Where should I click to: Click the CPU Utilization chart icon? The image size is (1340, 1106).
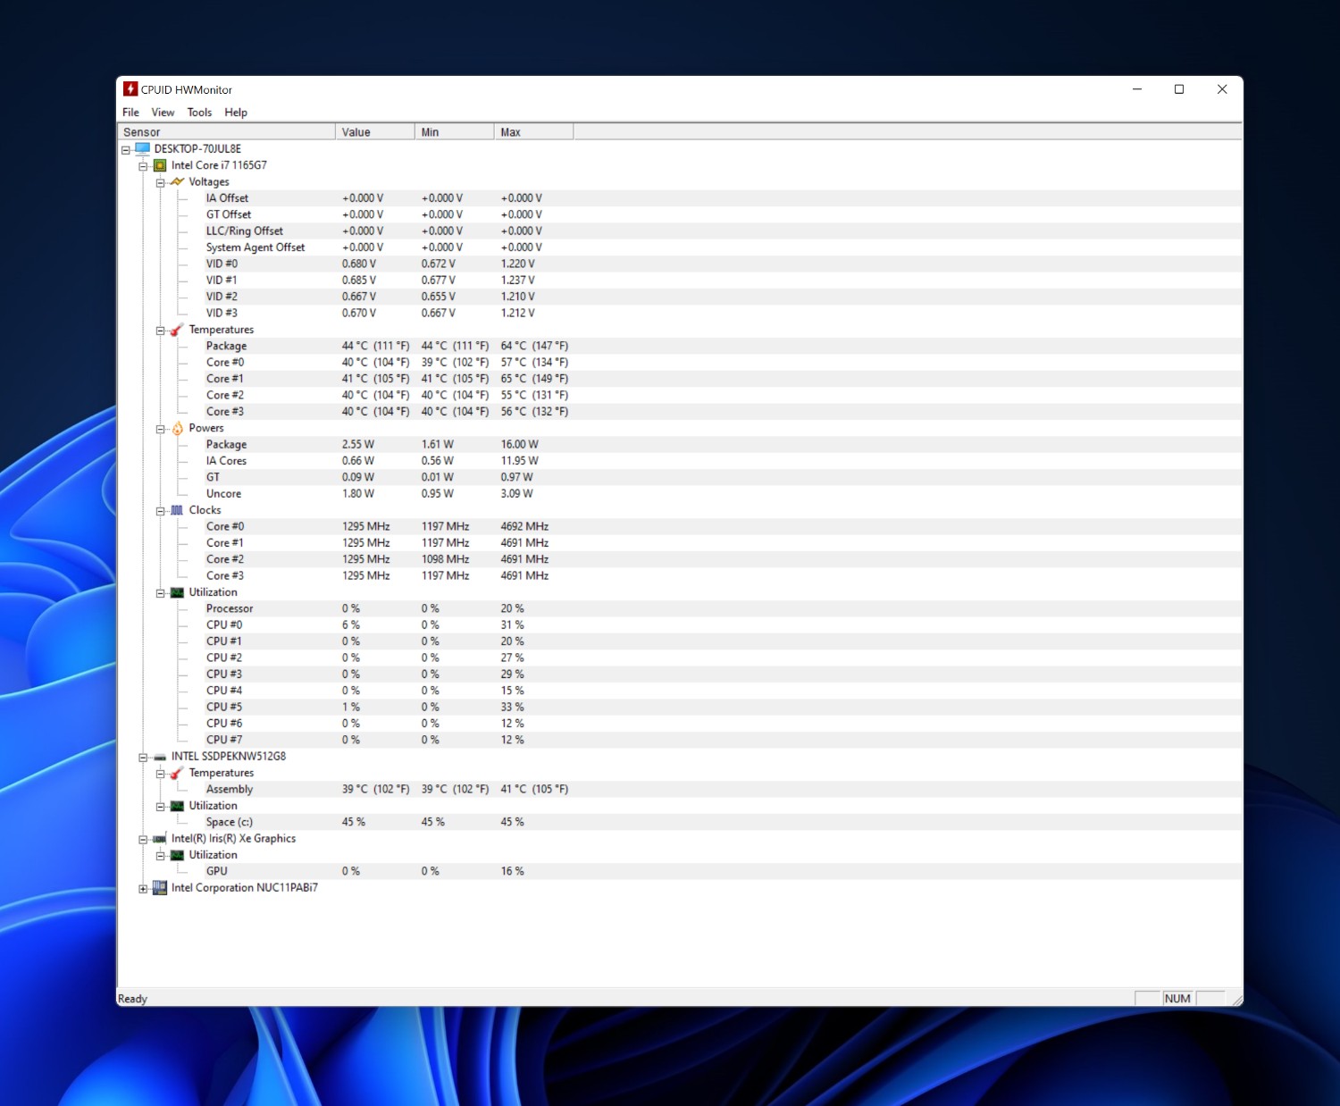tap(177, 592)
